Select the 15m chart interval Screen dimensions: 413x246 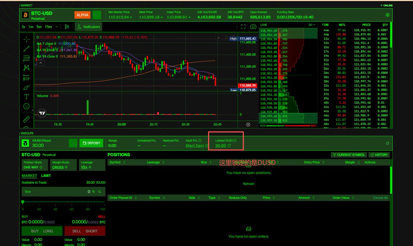(49, 26)
